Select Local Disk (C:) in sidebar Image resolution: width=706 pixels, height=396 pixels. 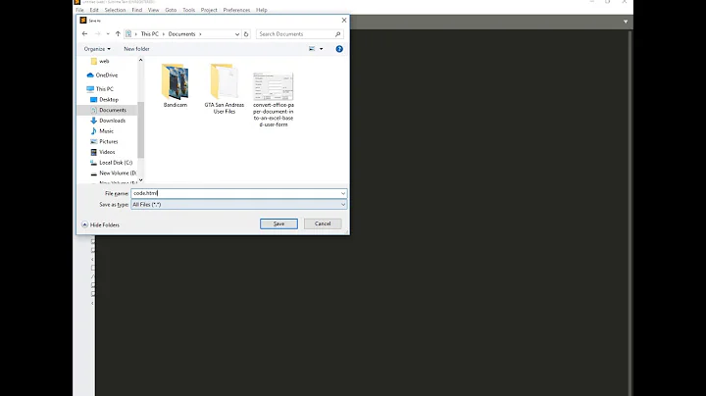coord(116,163)
